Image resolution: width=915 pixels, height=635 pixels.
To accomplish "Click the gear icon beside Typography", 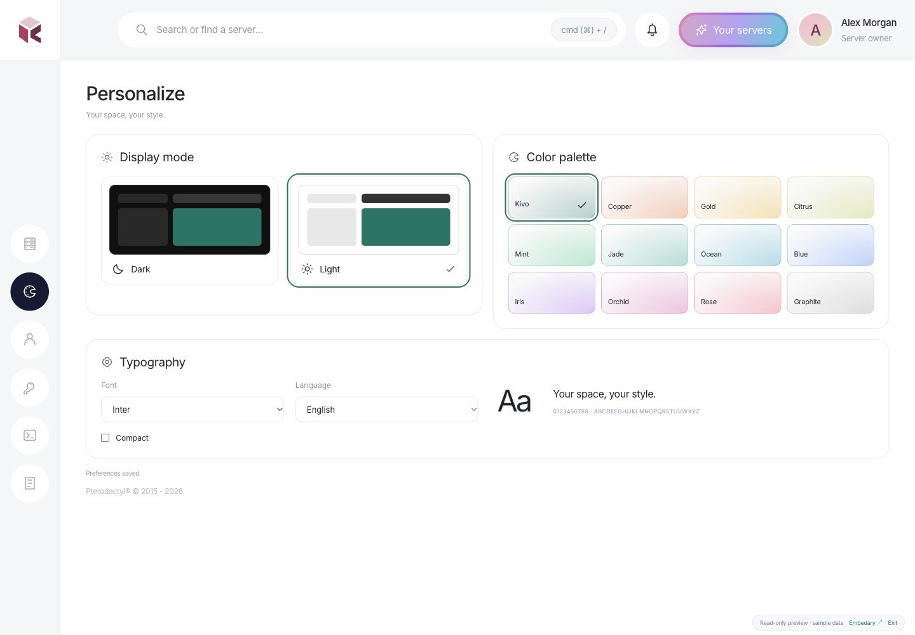I will coord(107,362).
